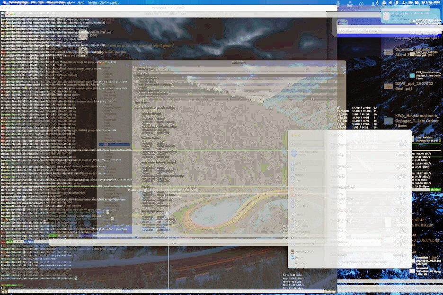Open Desktop & Dock in System Settings sidebar
The height and width of the screenshot is (295, 443).
[x=307, y=252]
